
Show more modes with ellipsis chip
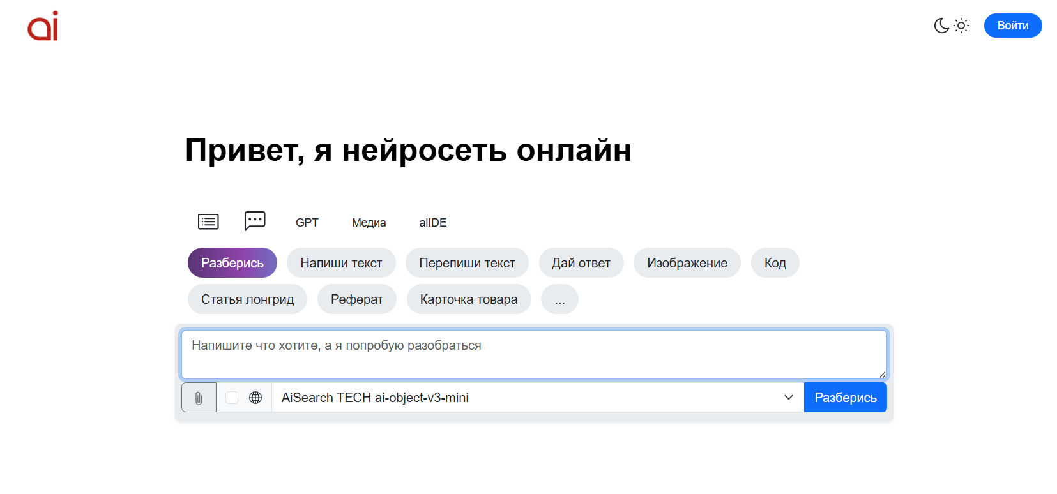click(x=559, y=299)
